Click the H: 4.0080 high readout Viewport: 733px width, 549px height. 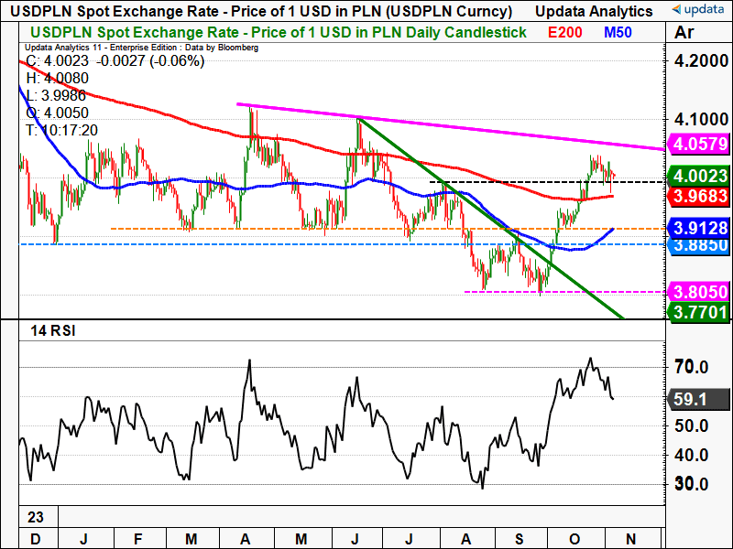coord(57,78)
